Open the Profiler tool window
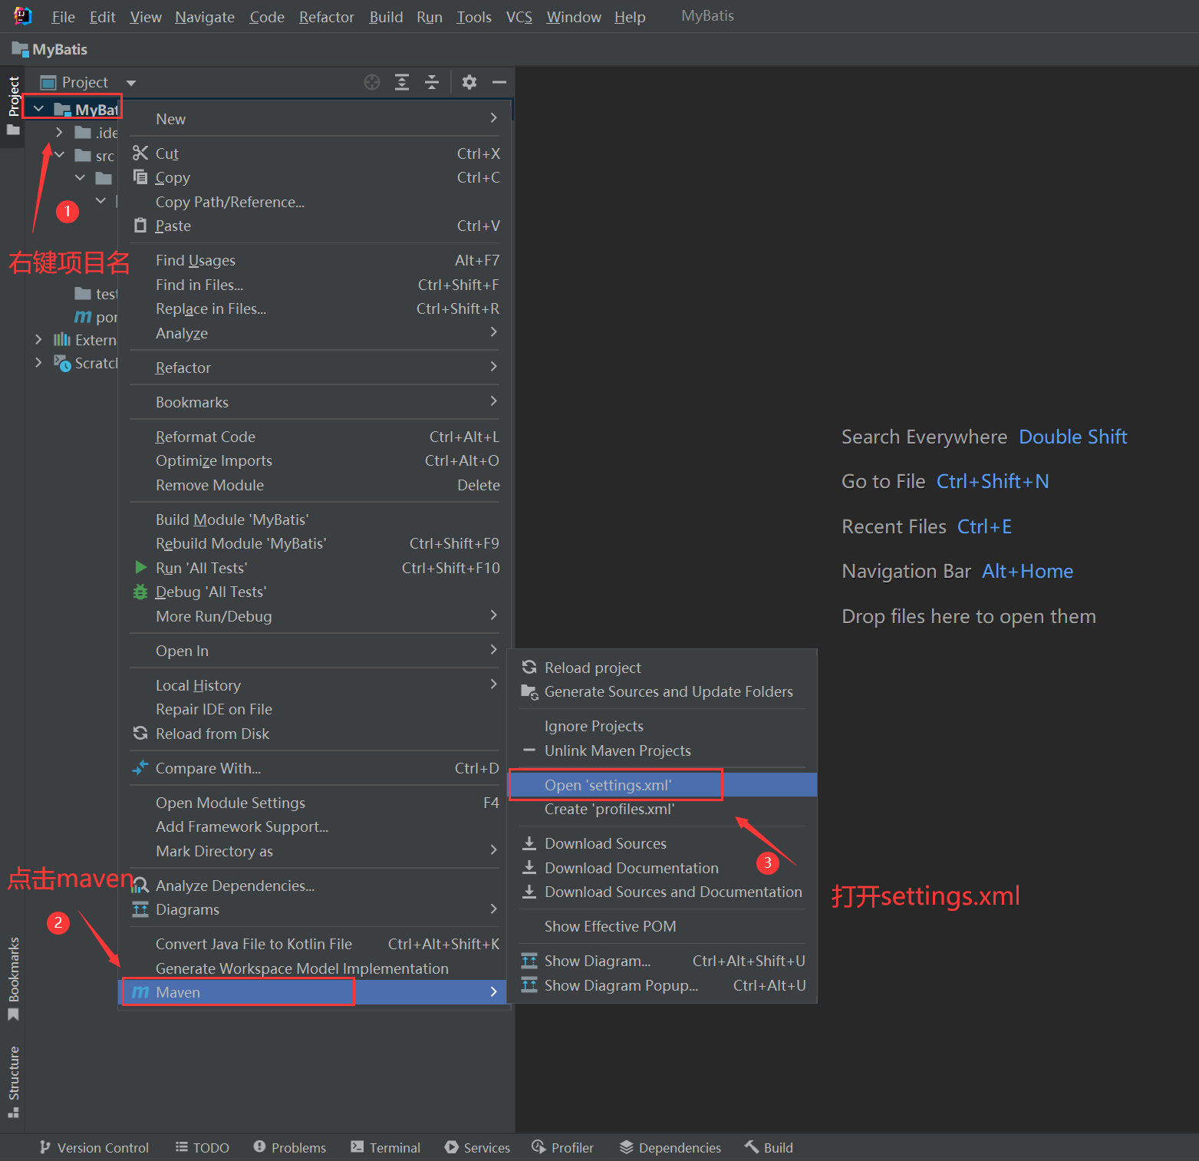The width and height of the screenshot is (1199, 1161). (x=562, y=1147)
